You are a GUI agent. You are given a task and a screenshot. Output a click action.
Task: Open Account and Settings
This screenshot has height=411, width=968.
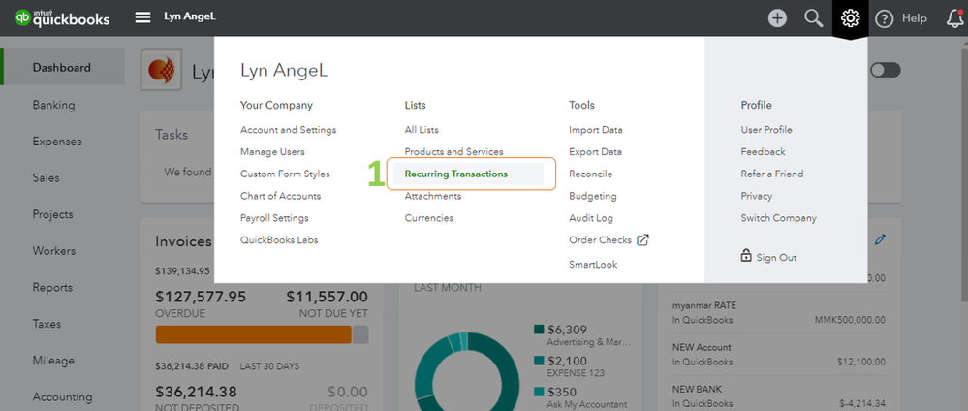point(289,130)
